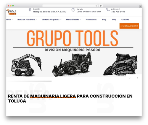Open the FAQ page
This screenshot has width=148, height=125.
(x=114, y=20)
